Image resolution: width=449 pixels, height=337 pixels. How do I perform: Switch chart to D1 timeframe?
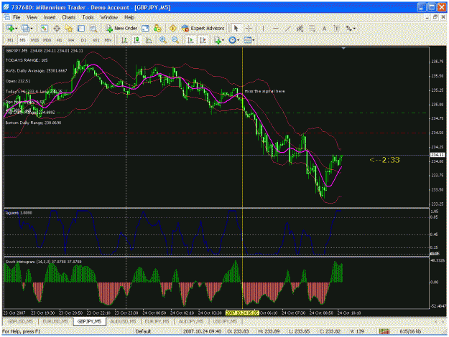83,40
